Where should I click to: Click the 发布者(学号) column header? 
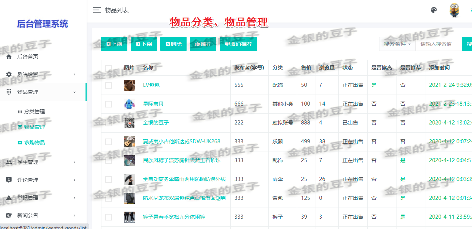249,68
